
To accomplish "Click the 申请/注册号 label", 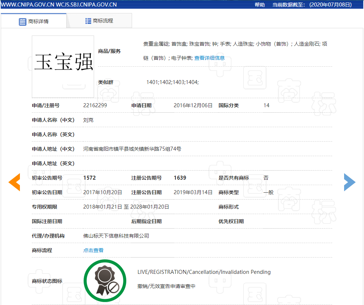I will (x=46, y=105).
